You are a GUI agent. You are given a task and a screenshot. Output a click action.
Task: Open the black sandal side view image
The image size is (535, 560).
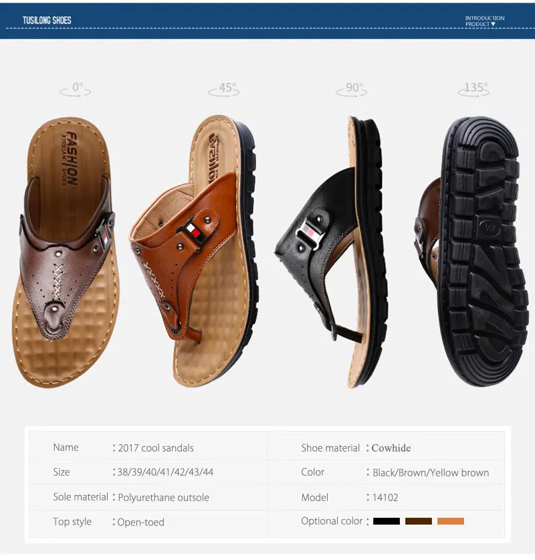point(331,252)
